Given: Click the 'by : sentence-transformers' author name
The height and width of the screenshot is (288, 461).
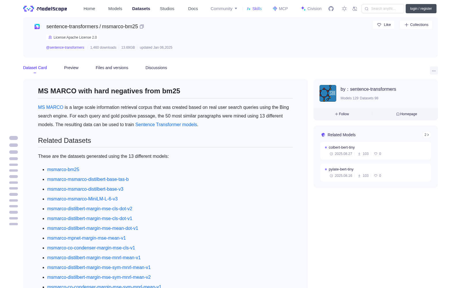Looking at the screenshot, I should tap(368, 89).
